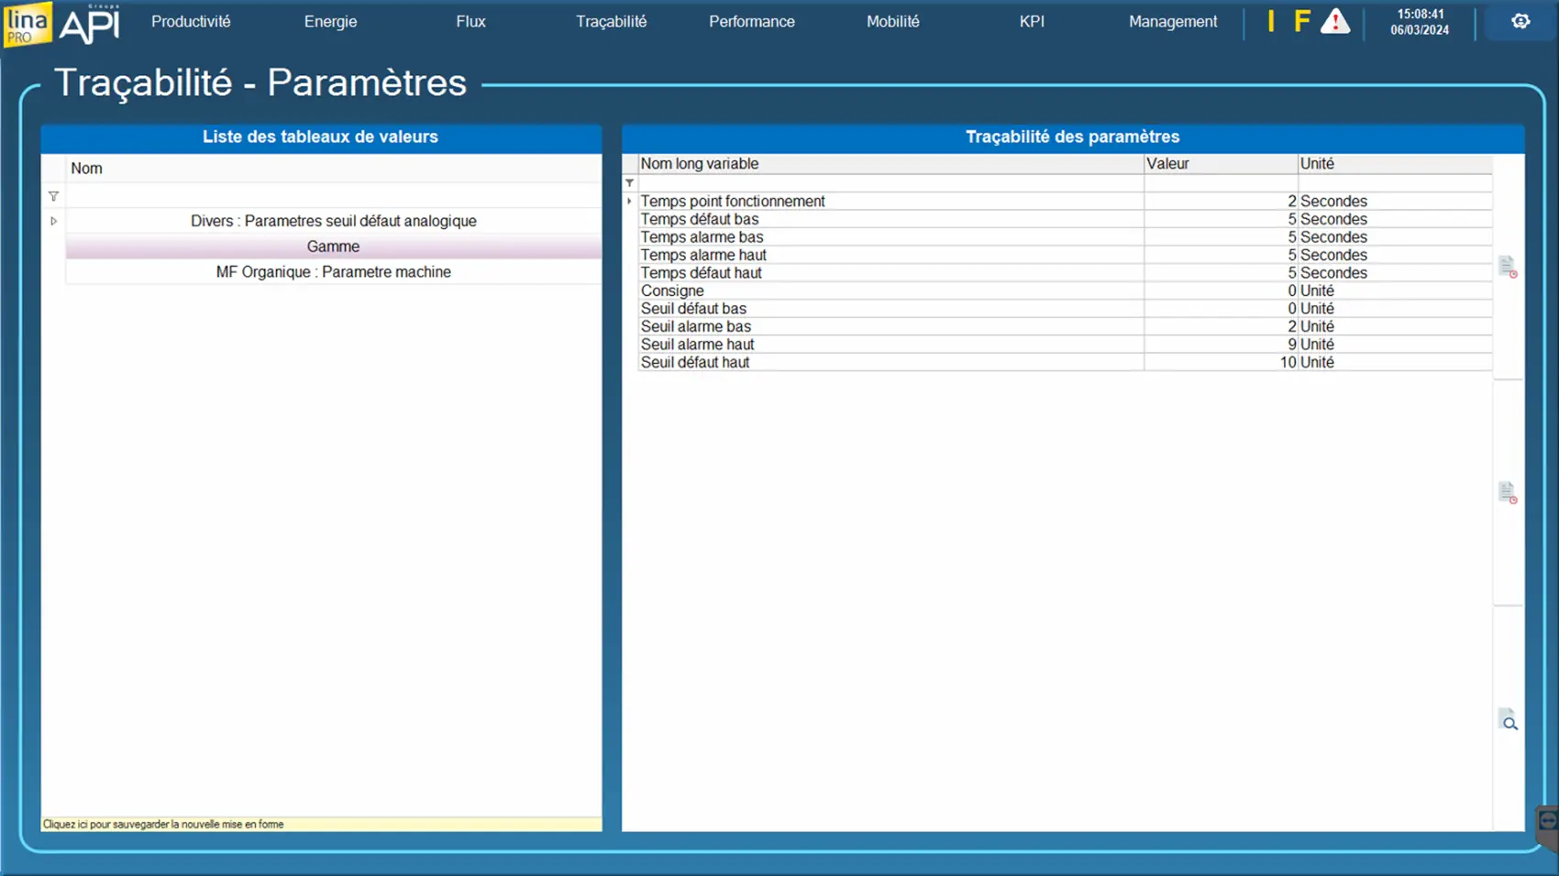Open the Performance menu

point(751,22)
